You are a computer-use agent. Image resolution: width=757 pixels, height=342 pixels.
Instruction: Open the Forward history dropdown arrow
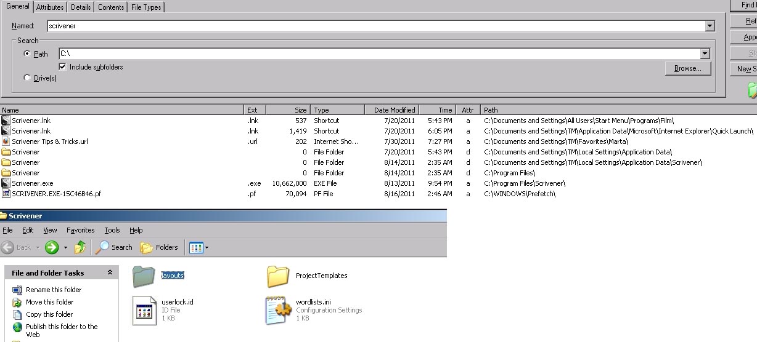65,247
